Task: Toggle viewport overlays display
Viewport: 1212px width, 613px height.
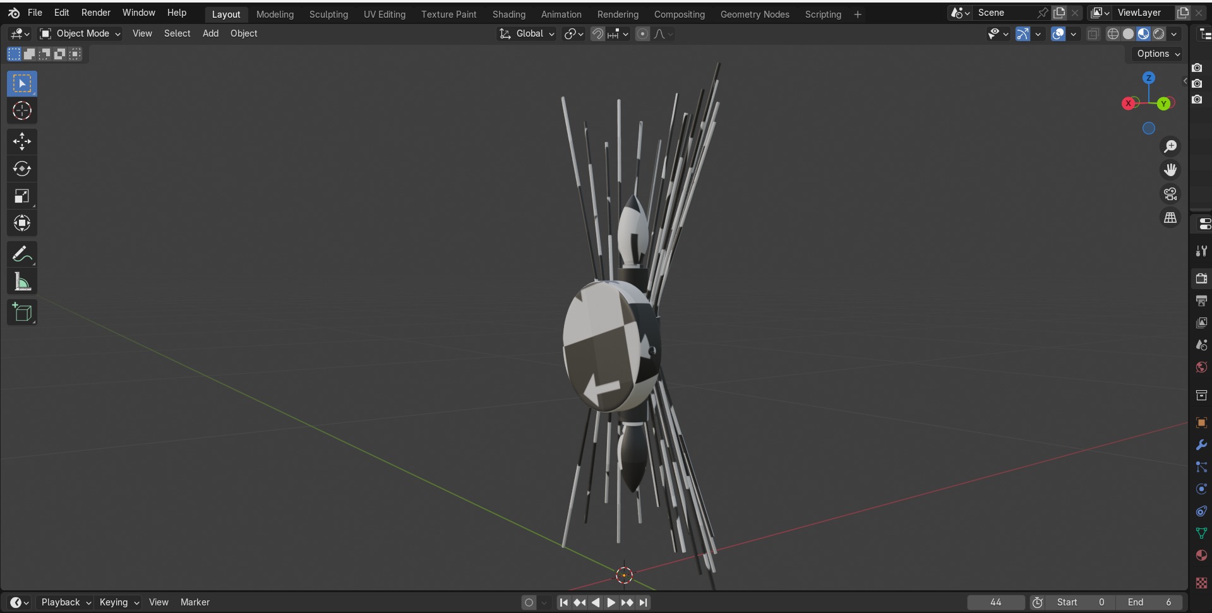Action: click(1058, 34)
